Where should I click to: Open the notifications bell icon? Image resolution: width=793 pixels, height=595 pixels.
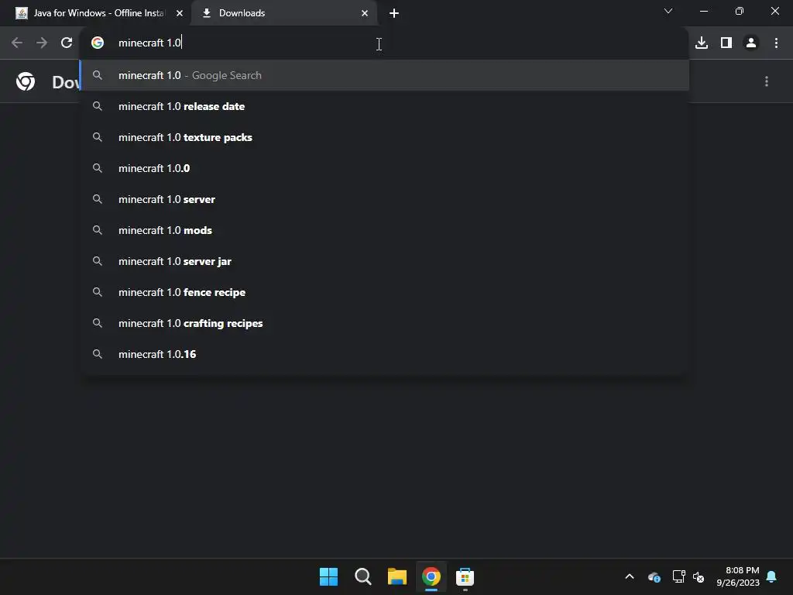771,576
